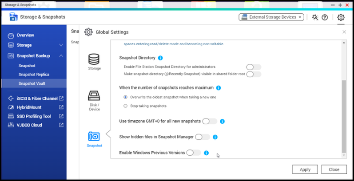Open HybridMount external link icon
This screenshot has width=354, height=181.
click(61, 107)
